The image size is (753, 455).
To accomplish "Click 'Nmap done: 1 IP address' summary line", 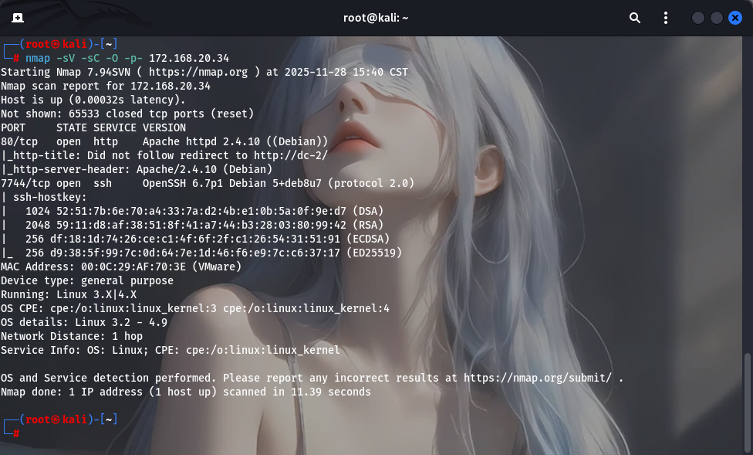I will point(186,392).
